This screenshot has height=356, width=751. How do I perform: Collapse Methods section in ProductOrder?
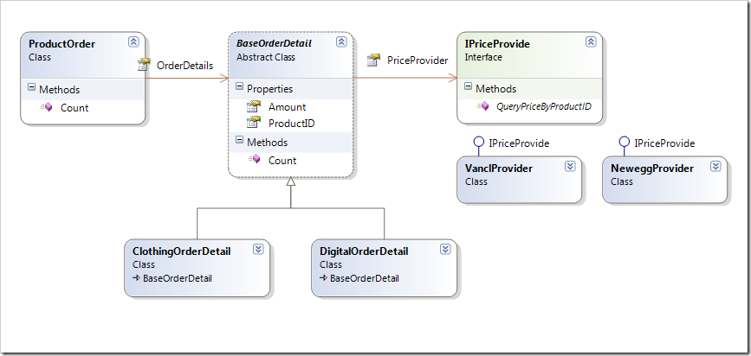click(x=31, y=87)
